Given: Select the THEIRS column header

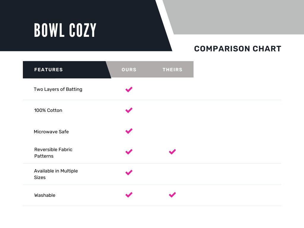Looking at the screenshot, I should (x=172, y=70).
